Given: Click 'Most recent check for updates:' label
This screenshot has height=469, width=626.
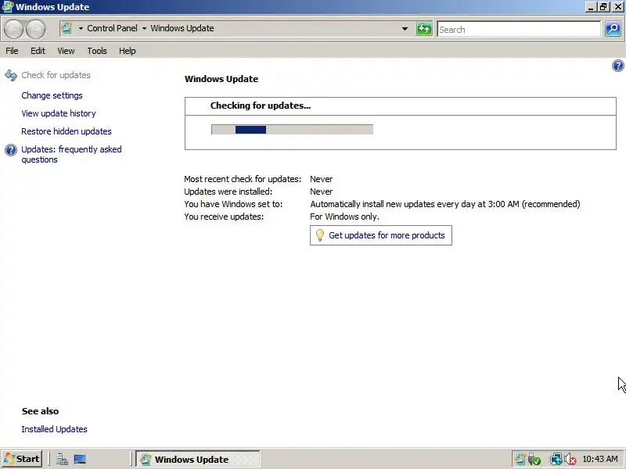Looking at the screenshot, I should [243, 179].
